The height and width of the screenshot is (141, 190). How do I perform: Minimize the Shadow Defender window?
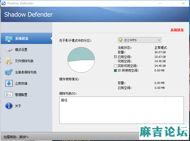coord(160,3)
